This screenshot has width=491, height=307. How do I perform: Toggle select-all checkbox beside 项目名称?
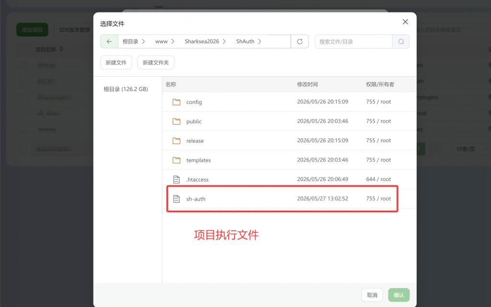point(23,49)
